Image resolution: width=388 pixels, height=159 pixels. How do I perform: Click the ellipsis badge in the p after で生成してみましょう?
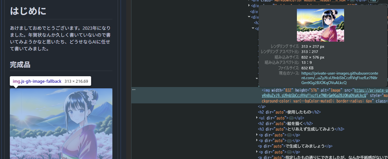click(x=289, y=152)
